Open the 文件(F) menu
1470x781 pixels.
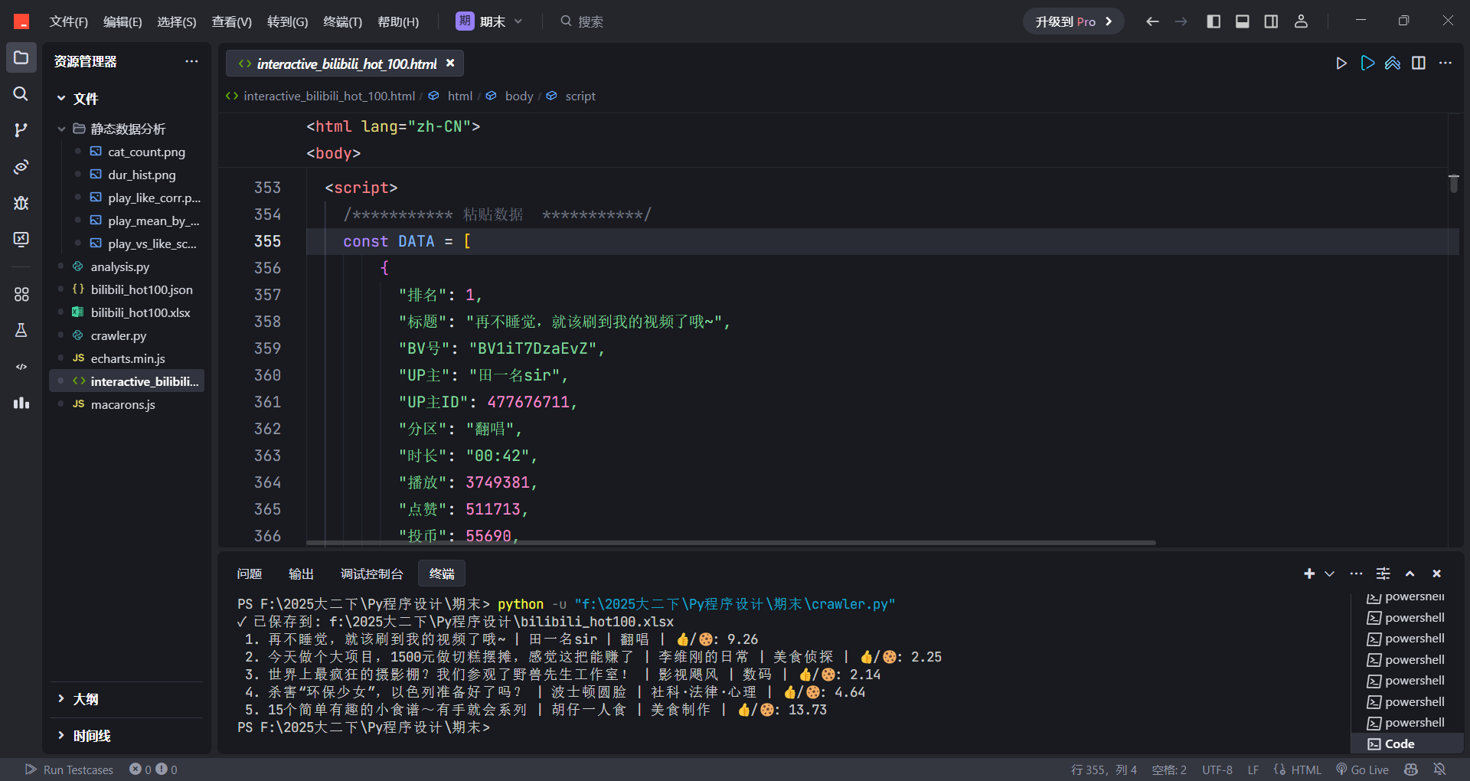(69, 21)
